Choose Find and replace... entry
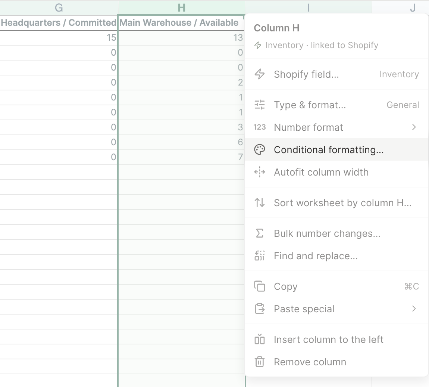 click(336, 256)
